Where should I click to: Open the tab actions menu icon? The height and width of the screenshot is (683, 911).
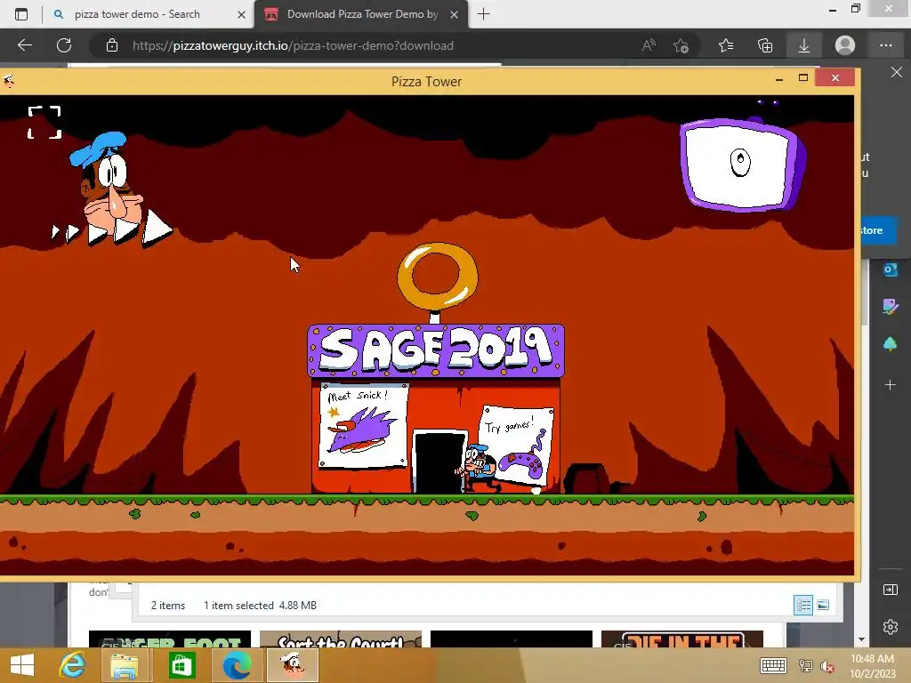[21, 14]
